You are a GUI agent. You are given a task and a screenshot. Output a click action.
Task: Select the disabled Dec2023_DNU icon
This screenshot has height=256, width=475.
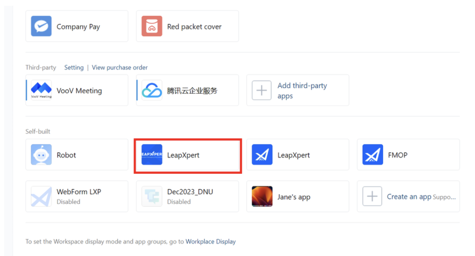[152, 196]
